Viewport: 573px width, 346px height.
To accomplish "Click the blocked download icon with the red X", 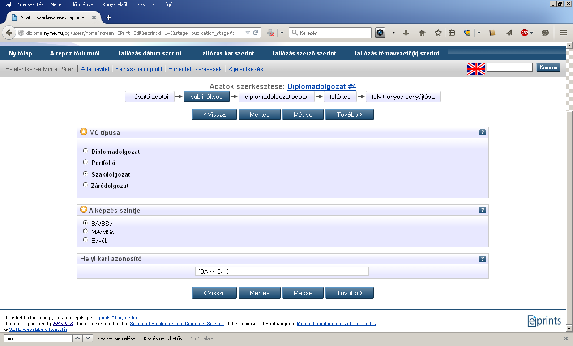I will [x=270, y=33].
